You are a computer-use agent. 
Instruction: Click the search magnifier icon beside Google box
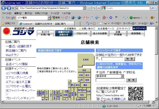coord(152,8)
